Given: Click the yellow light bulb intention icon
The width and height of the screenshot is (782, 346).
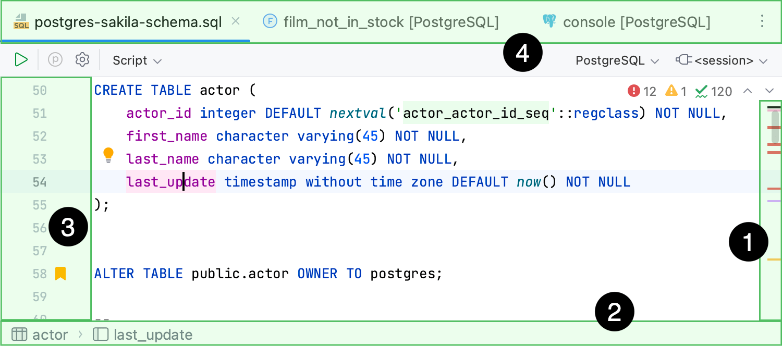Looking at the screenshot, I should (108, 154).
